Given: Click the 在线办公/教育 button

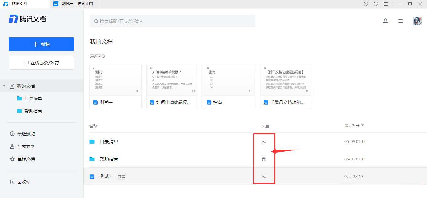Looking at the screenshot, I should pyautogui.click(x=41, y=63).
